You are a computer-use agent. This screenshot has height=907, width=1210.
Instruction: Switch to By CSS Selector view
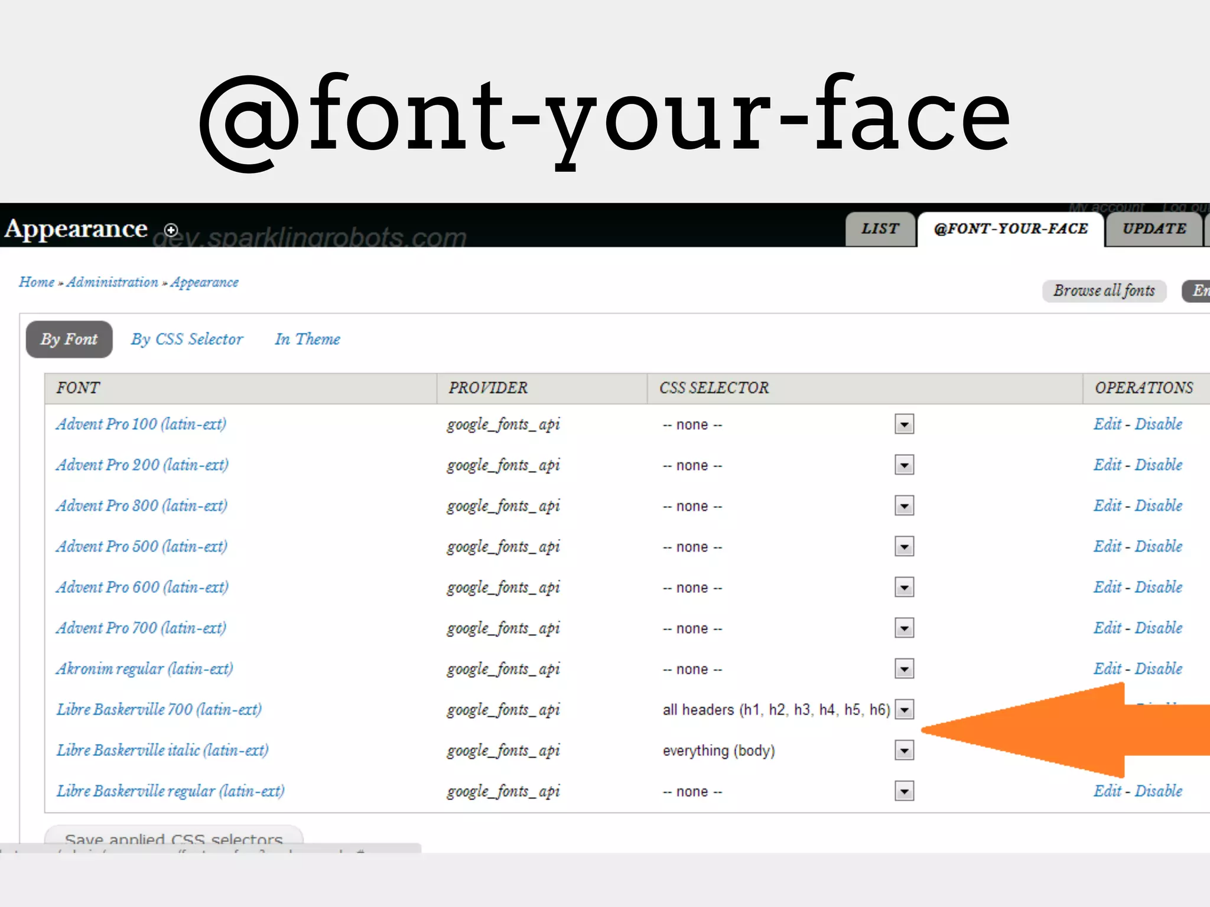[x=187, y=340]
